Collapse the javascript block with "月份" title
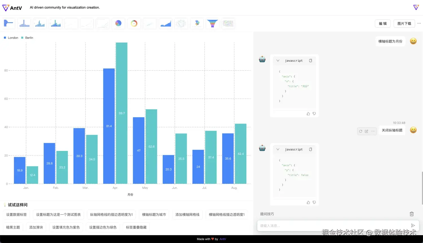Image resolution: width=423 pixels, height=243 pixels. click(x=278, y=61)
